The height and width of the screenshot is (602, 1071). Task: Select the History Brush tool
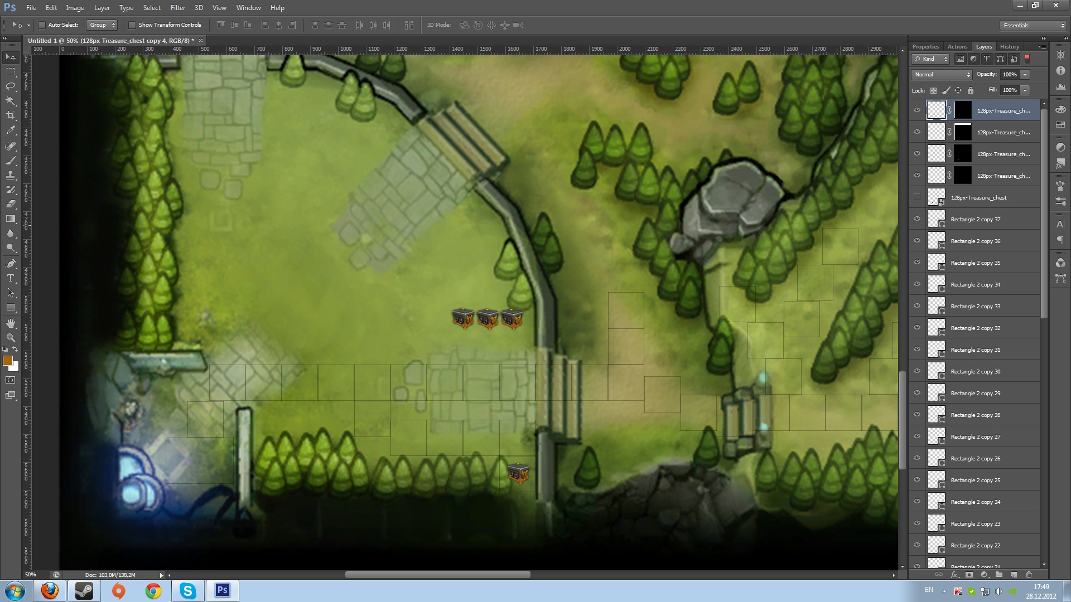[x=11, y=190]
